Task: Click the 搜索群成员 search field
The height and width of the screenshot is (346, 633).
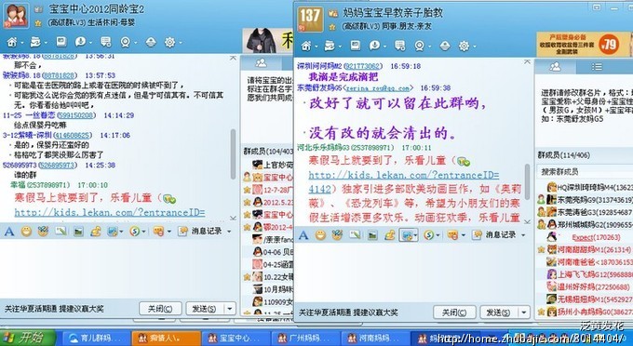Action: 585,172
